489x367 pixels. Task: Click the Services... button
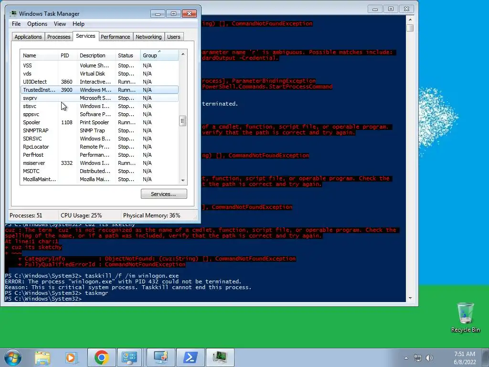pyautogui.click(x=164, y=194)
